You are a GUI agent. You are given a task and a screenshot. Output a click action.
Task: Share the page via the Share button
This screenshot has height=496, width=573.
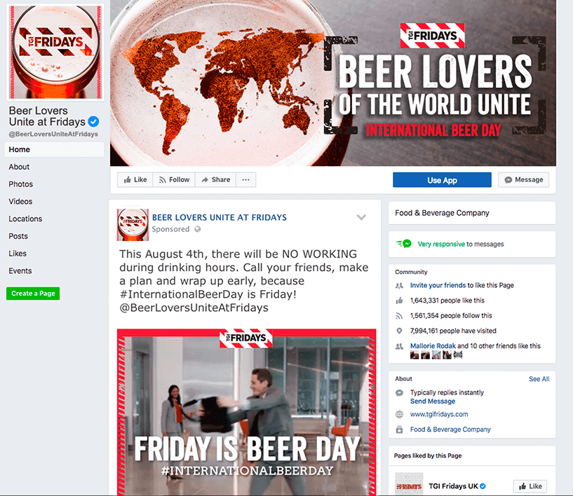point(215,180)
